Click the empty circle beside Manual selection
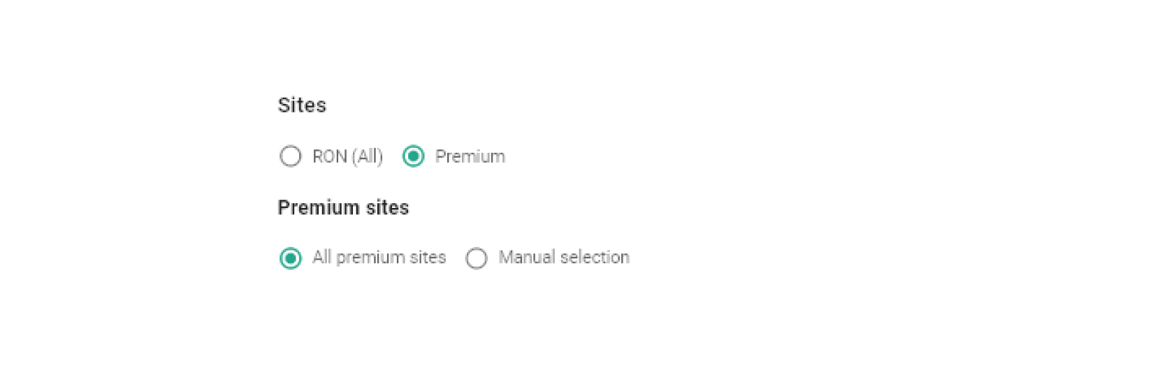Image resolution: width=1167 pixels, height=379 pixels. click(x=477, y=258)
